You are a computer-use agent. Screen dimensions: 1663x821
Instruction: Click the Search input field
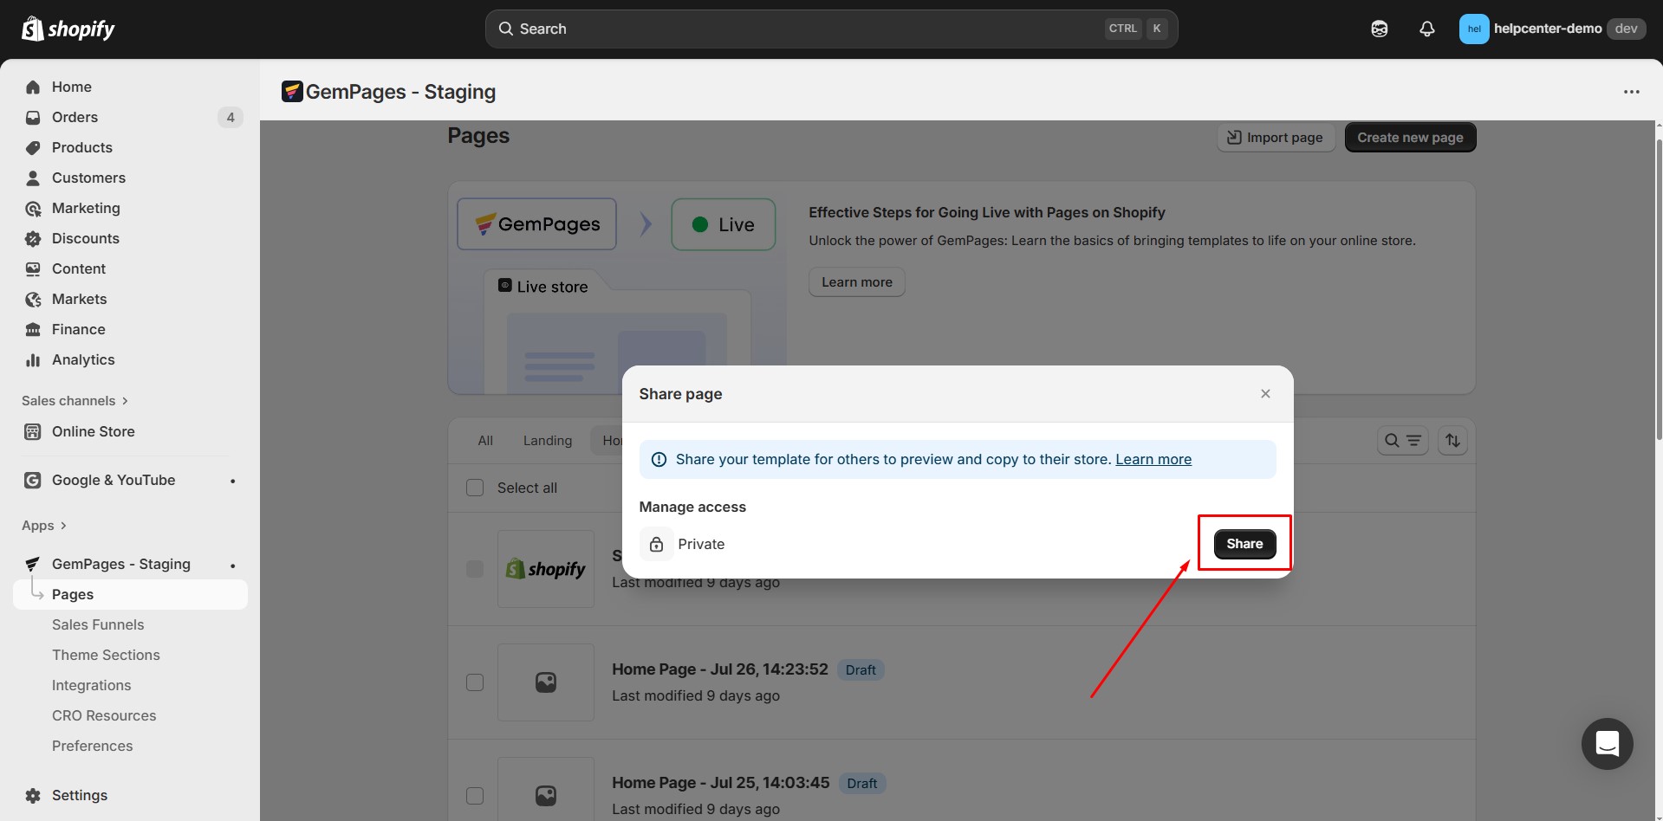[x=806, y=29]
